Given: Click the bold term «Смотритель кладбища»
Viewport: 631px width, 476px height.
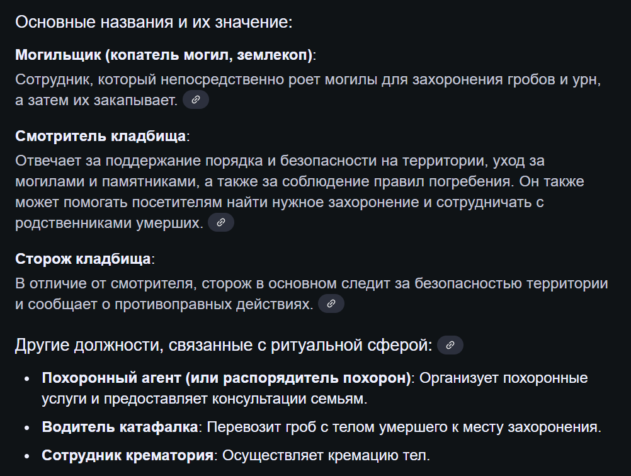Looking at the screenshot, I should (100, 137).
